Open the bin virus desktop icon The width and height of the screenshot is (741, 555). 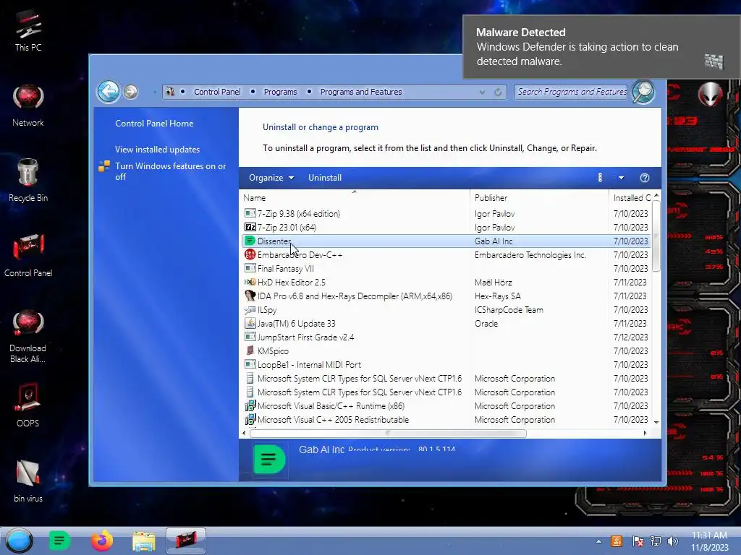[28, 481]
